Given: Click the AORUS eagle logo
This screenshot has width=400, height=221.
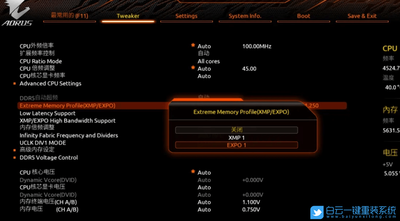Looking at the screenshot, I should coord(16,14).
